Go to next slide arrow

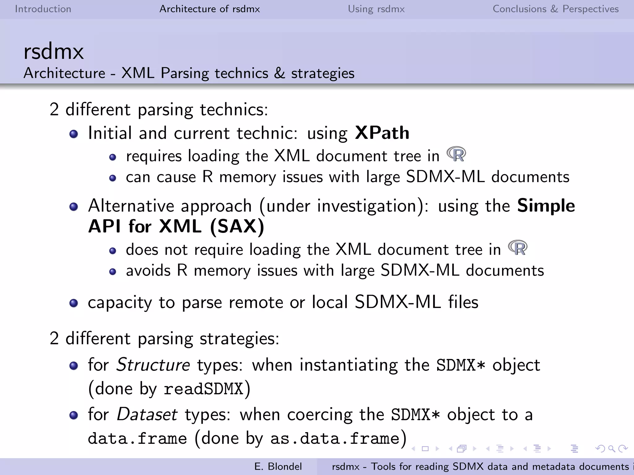(x=437, y=449)
